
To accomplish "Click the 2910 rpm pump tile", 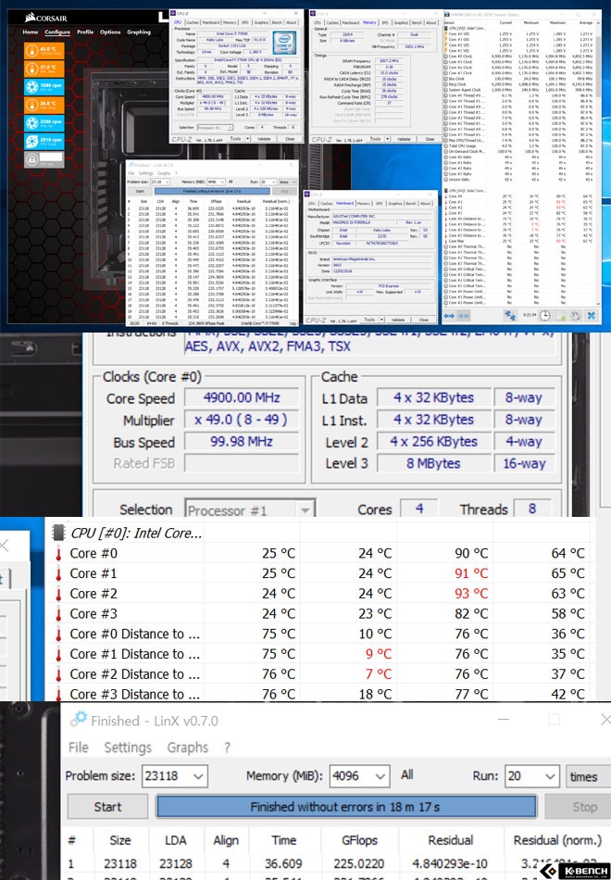I will 44,141.
